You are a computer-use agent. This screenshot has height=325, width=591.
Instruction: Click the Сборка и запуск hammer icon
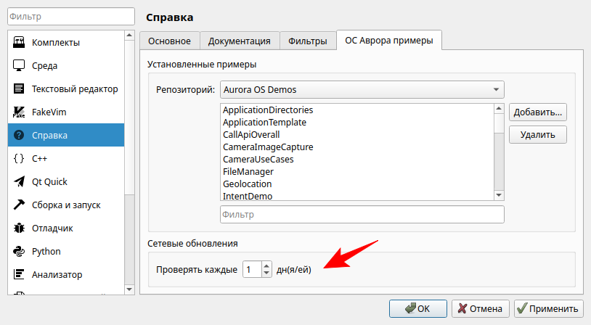click(20, 205)
